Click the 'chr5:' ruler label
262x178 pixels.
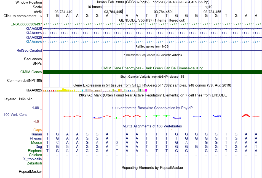38,12
